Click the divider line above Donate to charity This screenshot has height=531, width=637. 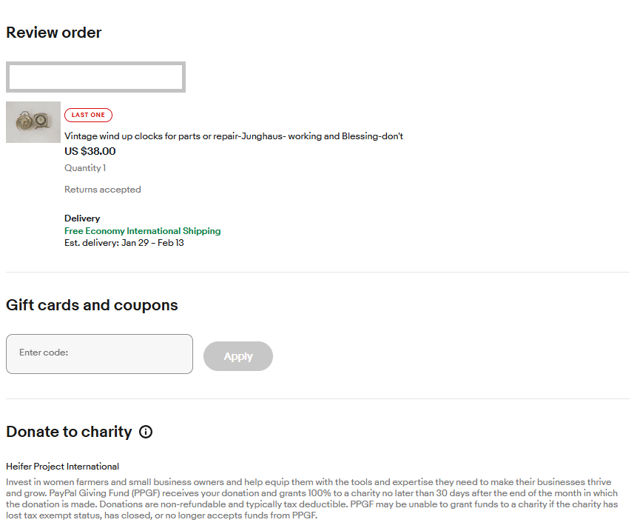click(317, 398)
